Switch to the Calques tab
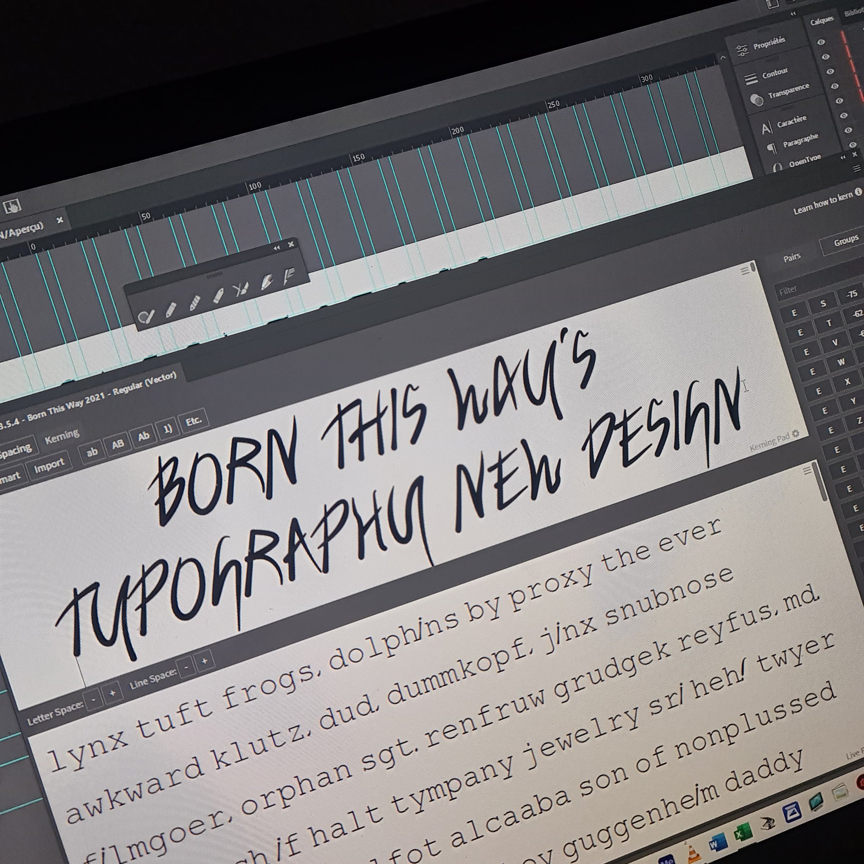Screen dimensions: 864x864 point(822,21)
